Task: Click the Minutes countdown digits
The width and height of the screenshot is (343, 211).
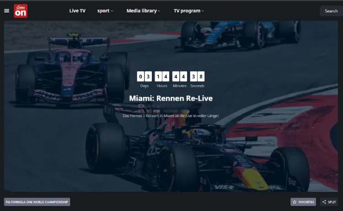Action: pos(180,76)
